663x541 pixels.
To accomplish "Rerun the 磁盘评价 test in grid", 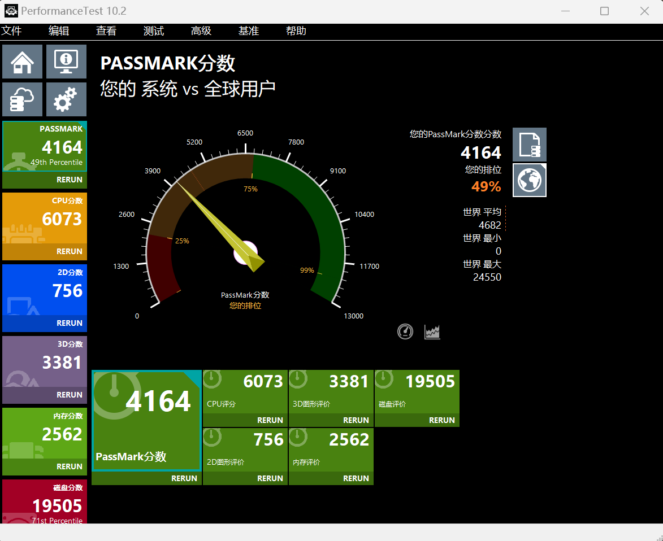I will (441, 420).
